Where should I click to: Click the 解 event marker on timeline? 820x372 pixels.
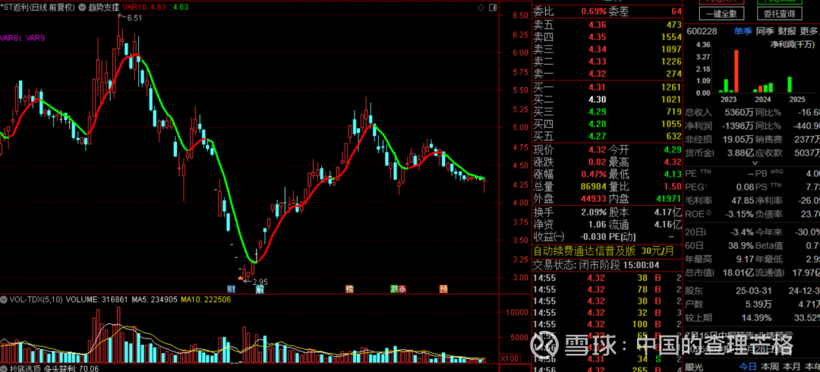[x=260, y=288]
